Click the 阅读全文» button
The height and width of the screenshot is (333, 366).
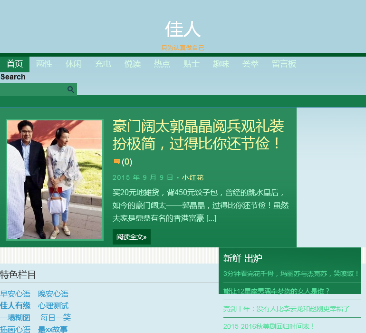131,237
